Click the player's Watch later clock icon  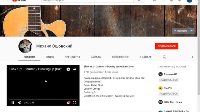click(x=68, y=69)
